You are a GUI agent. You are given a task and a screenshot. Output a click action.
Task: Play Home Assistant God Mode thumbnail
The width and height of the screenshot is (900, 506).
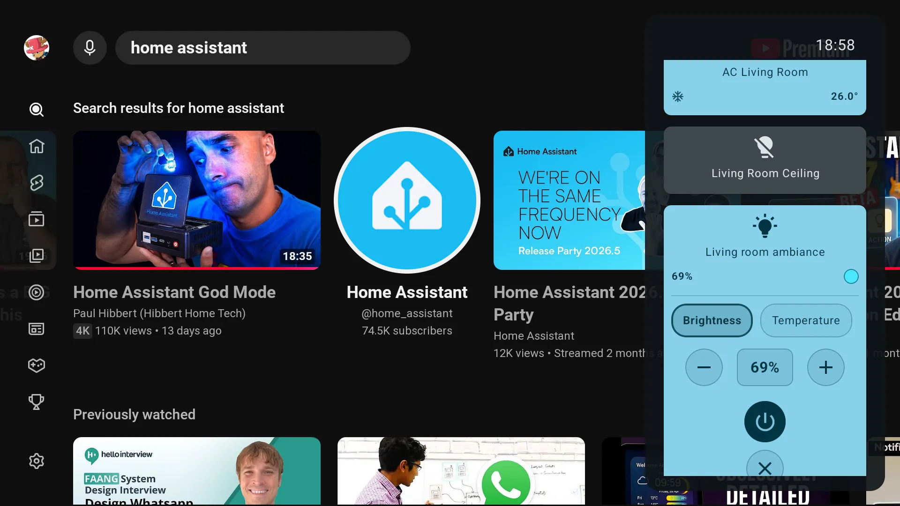[x=197, y=200]
